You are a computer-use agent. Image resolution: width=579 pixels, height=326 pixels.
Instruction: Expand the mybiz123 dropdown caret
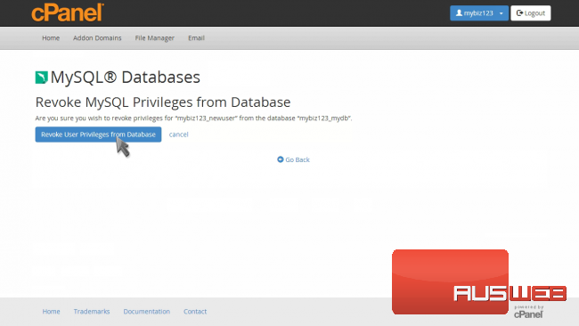(502, 13)
